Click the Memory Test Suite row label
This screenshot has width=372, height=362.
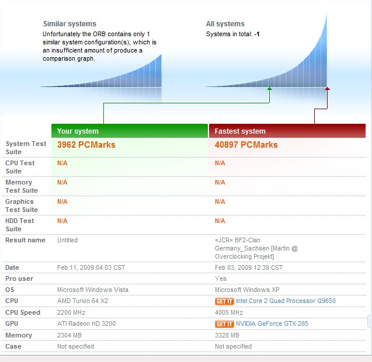pyautogui.click(x=22, y=186)
